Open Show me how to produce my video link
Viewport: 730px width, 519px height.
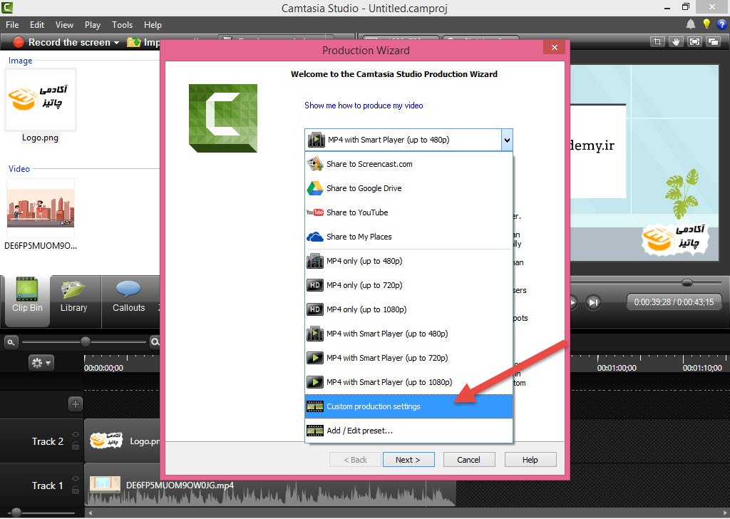click(364, 106)
